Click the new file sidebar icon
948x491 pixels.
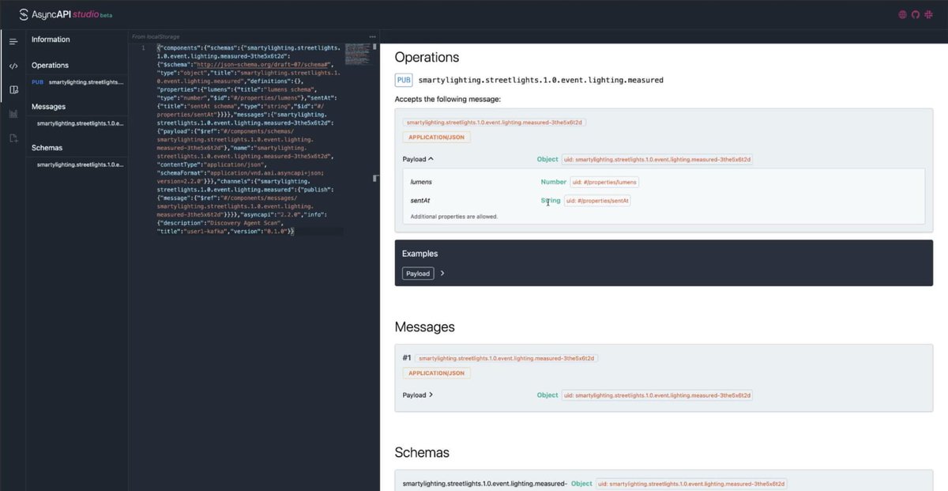click(x=13, y=138)
